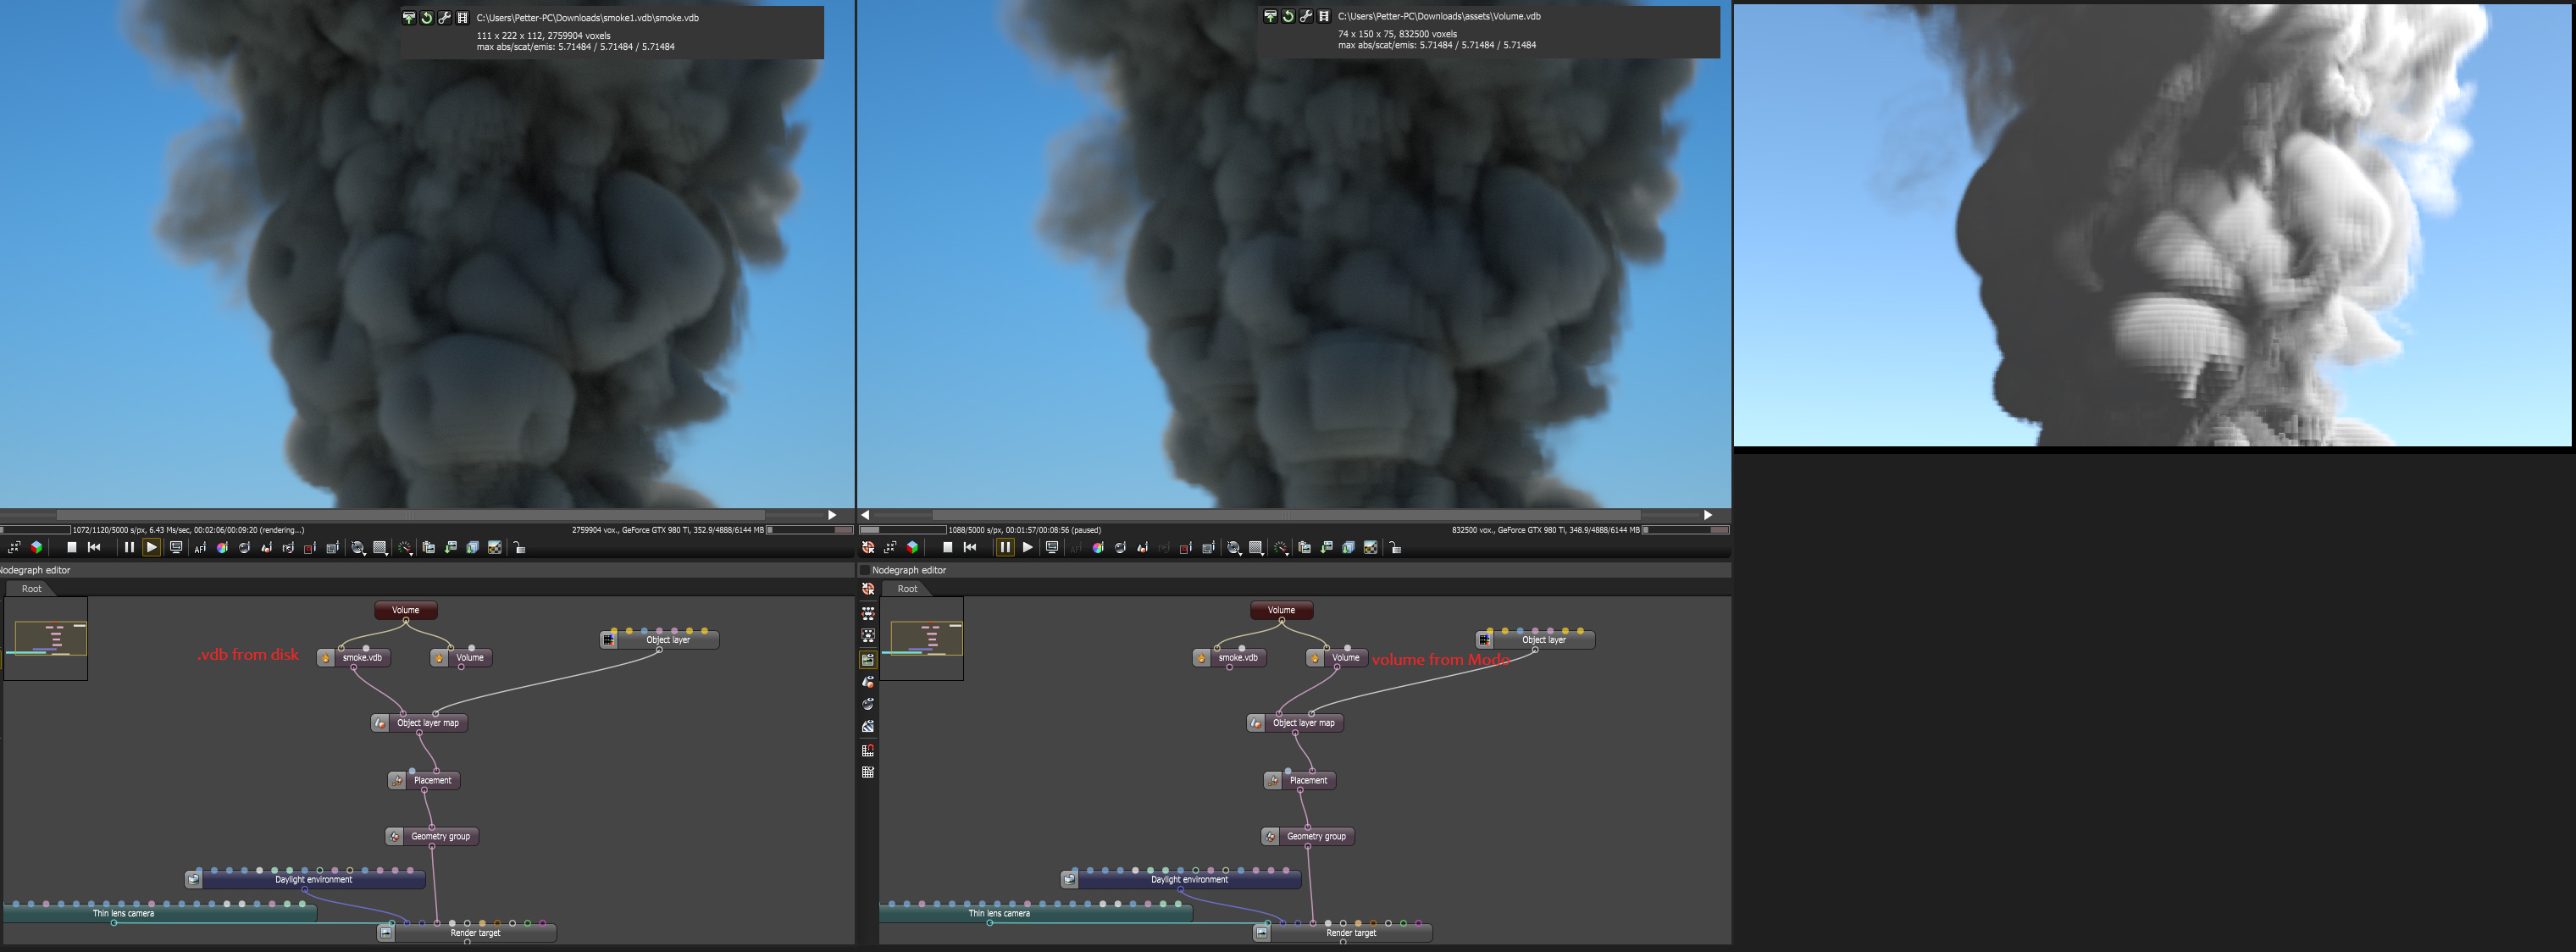Open clay mode dropdown in right viewport

[x=1234, y=547]
